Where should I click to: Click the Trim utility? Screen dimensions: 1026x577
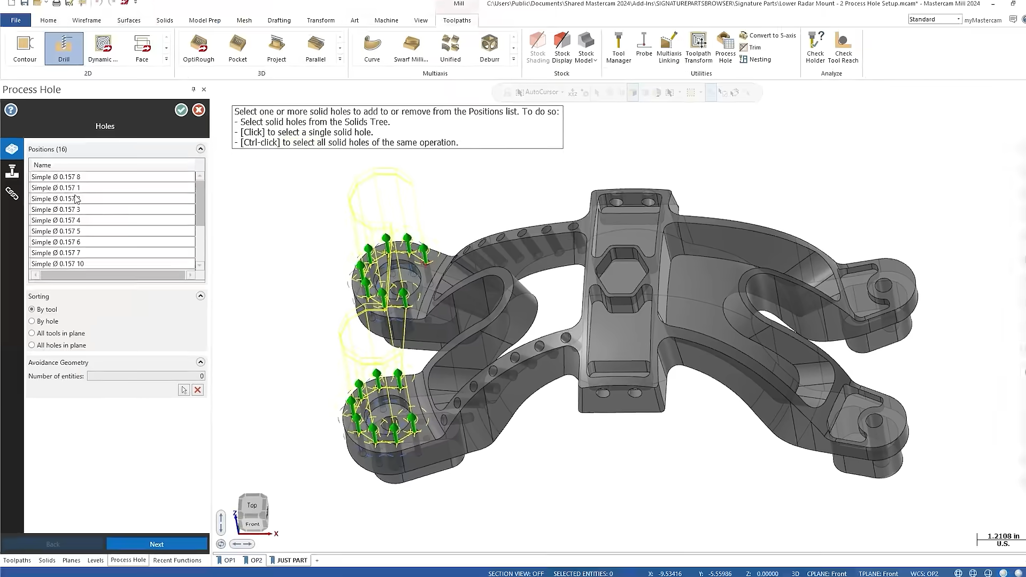(750, 48)
